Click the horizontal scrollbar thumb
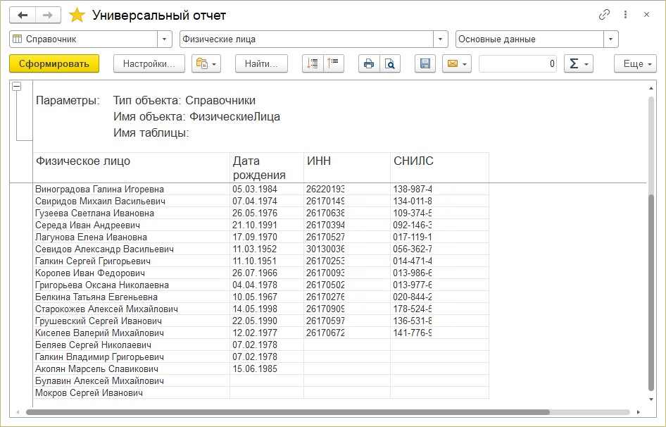Screen dimensions: 666x427 [287, 412]
